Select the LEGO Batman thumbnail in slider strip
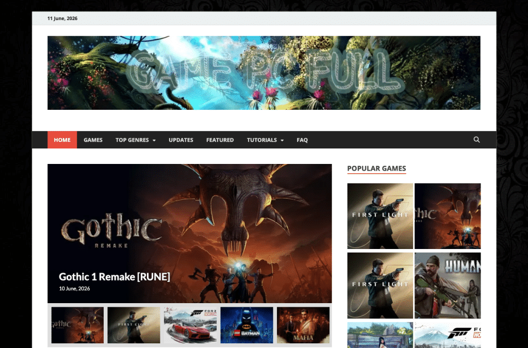The height and width of the screenshot is (348, 528). pos(247,325)
